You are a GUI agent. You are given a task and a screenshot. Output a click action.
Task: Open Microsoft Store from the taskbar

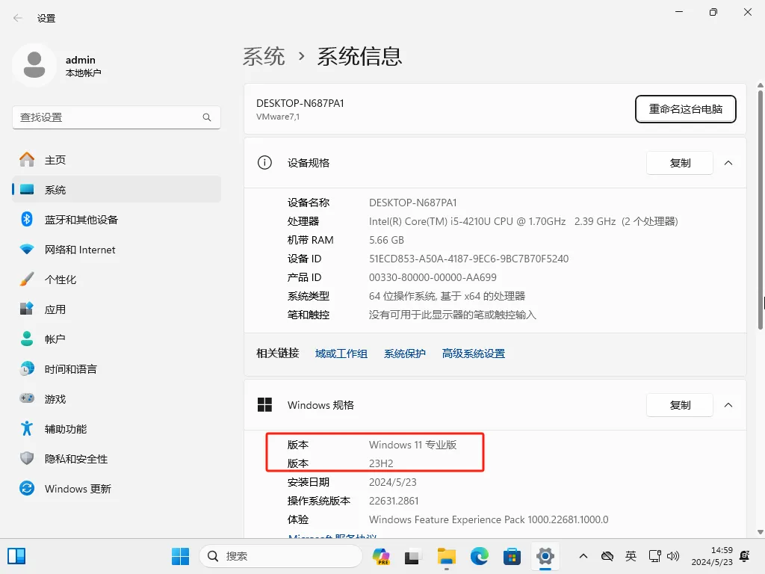[x=512, y=556]
